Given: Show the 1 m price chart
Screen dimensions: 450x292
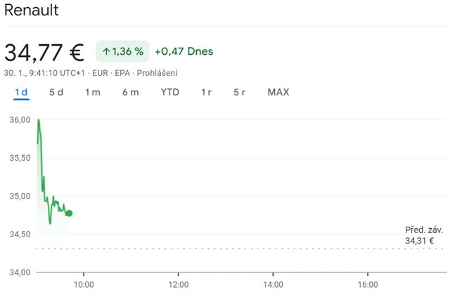Looking at the screenshot, I should 92,92.
